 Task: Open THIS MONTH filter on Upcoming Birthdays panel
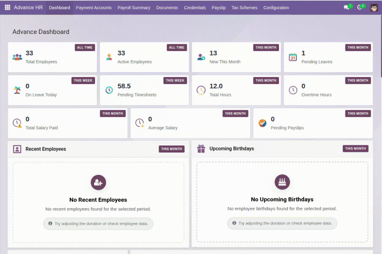click(x=356, y=149)
